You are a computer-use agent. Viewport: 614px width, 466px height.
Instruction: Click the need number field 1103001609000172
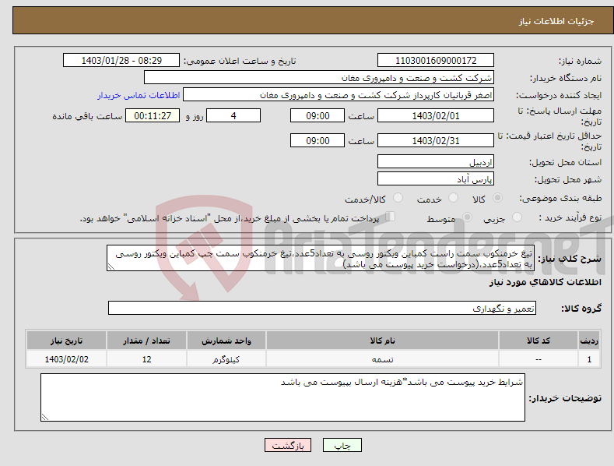pyautogui.click(x=436, y=61)
